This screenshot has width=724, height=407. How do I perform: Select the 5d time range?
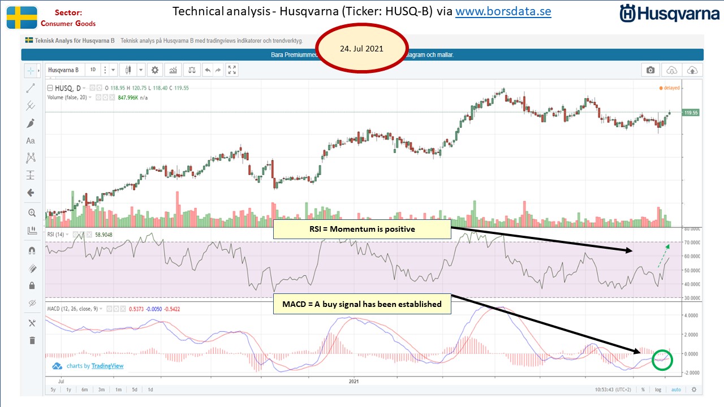coord(135,389)
